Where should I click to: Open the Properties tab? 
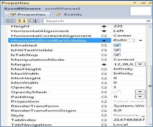27,14
